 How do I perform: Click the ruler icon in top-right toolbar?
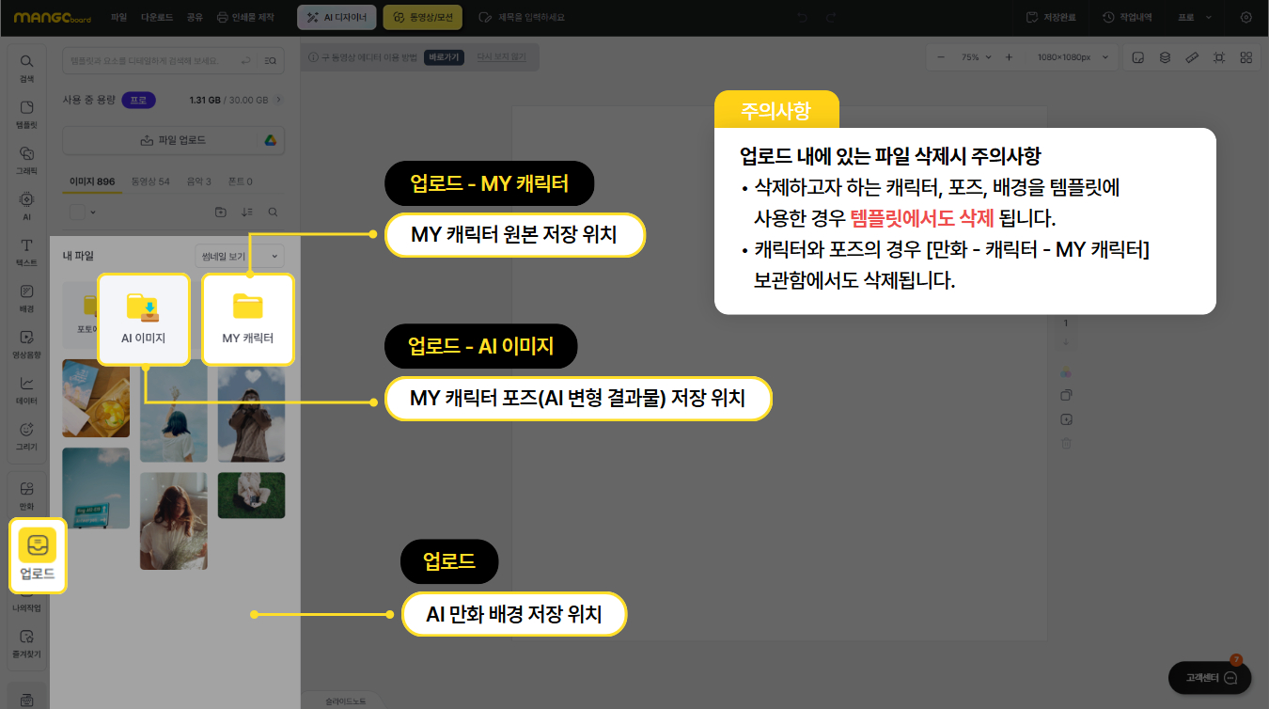click(x=1192, y=57)
